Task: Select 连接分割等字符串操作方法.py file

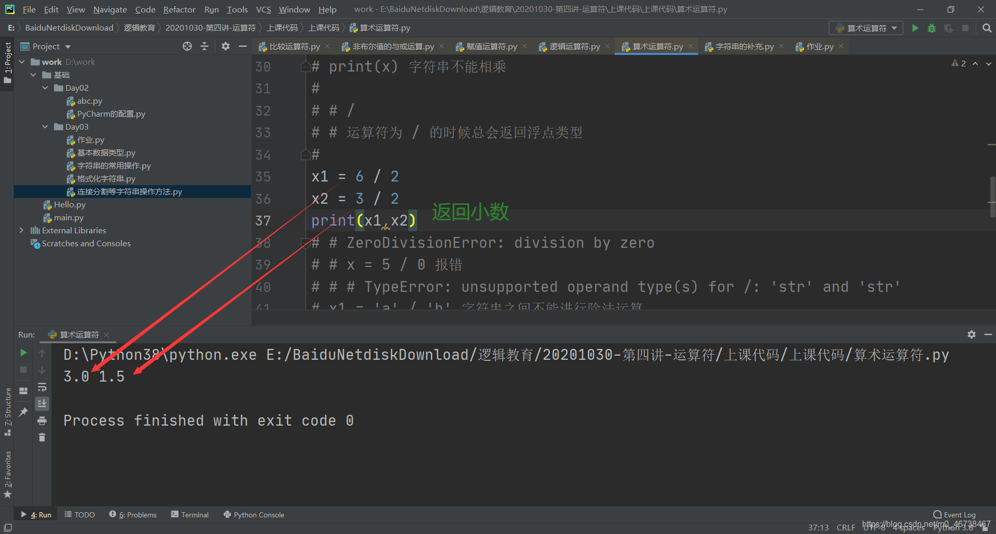Action: point(129,192)
